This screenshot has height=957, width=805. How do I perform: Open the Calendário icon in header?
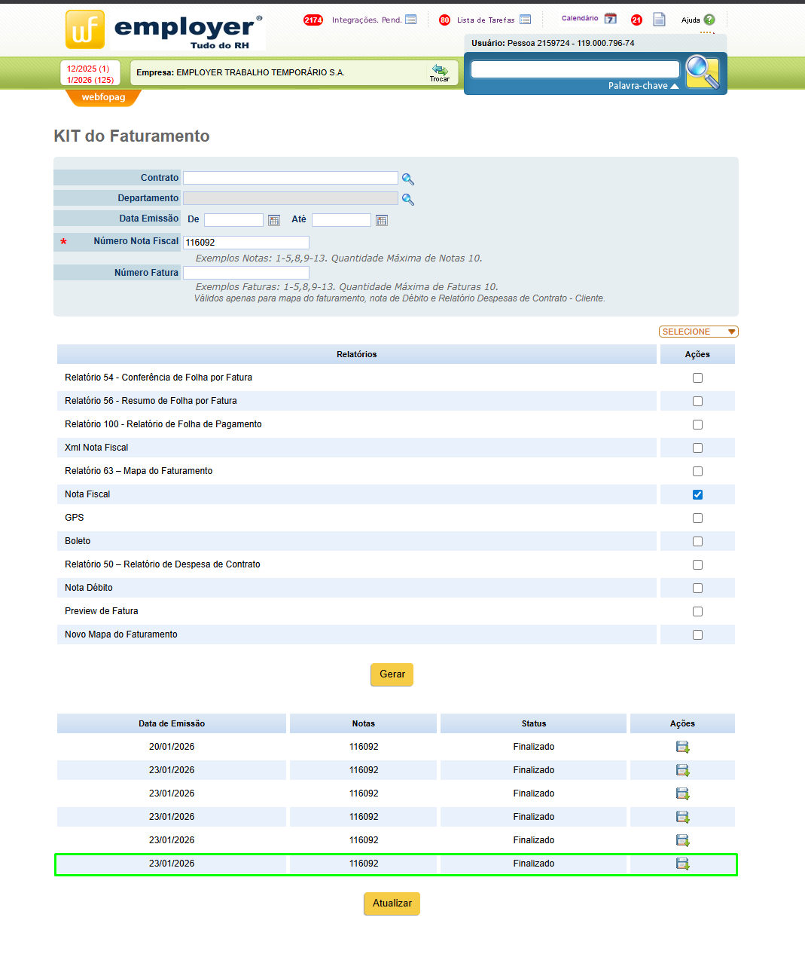(x=610, y=19)
